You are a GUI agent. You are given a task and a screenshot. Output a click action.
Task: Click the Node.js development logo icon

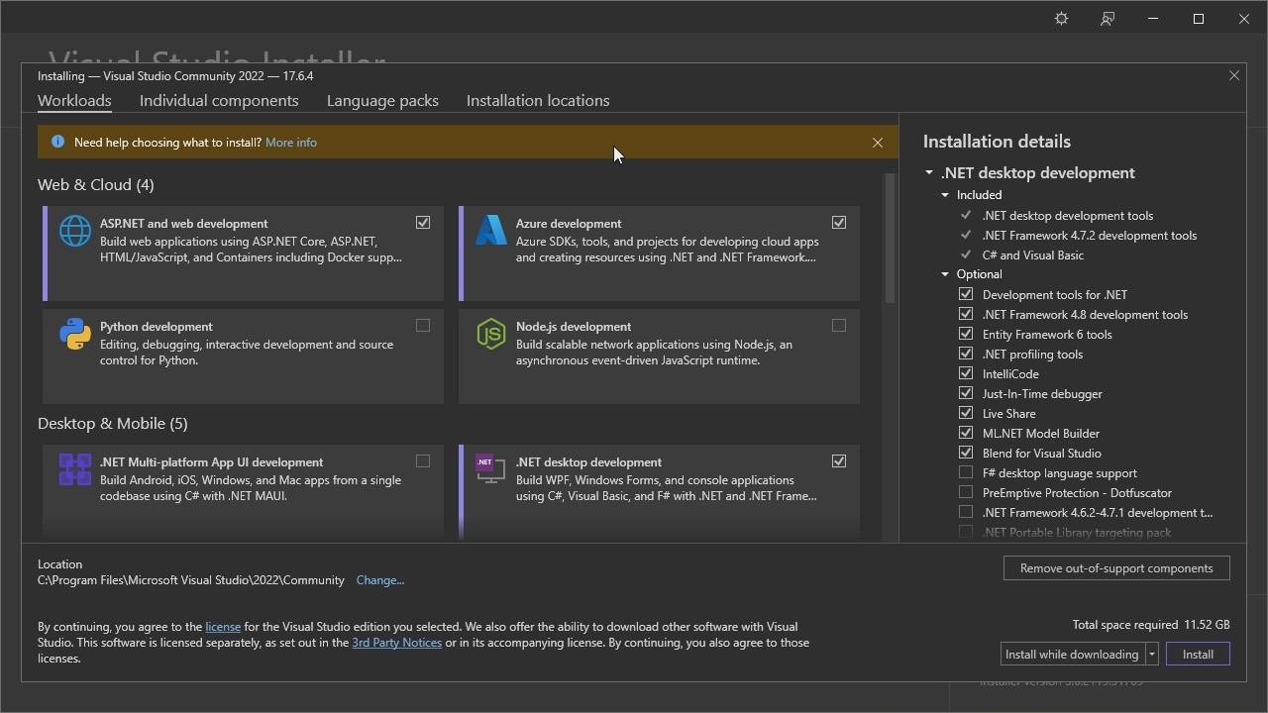click(x=491, y=334)
